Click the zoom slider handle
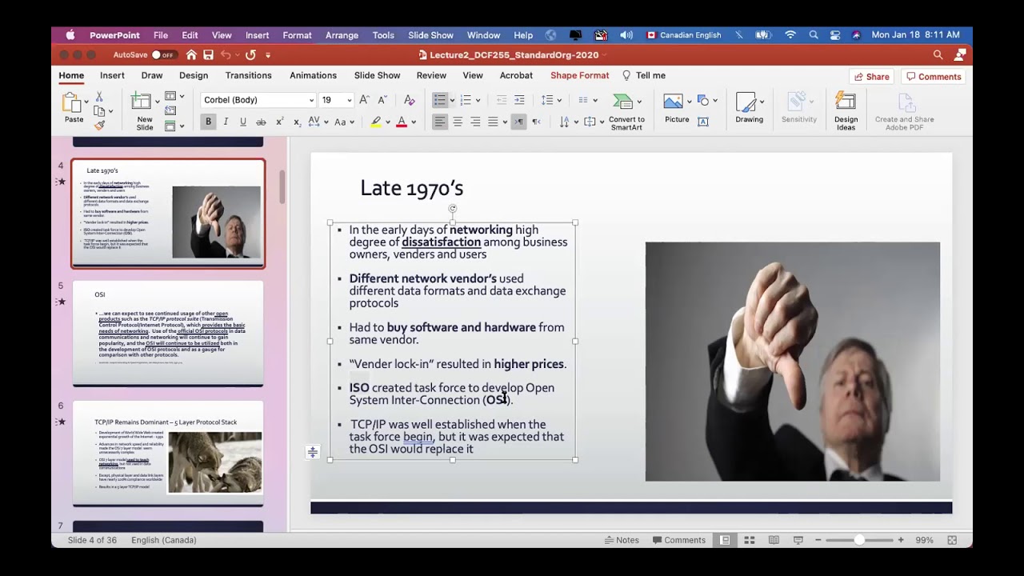 coord(858,540)
